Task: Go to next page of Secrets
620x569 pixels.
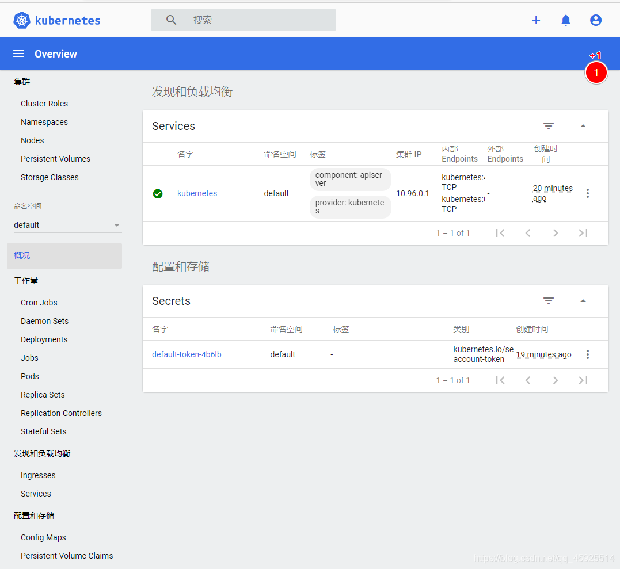Action: (x=556, y=380)
